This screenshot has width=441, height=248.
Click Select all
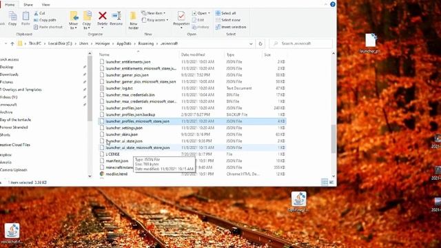[x=226, y=13]
